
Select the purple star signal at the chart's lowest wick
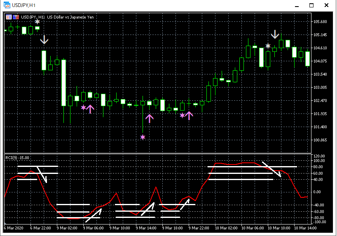[x=143, y=137]
